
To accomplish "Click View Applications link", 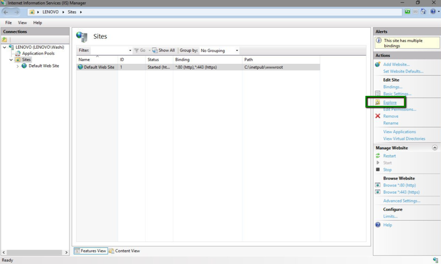I will [399, 132].
